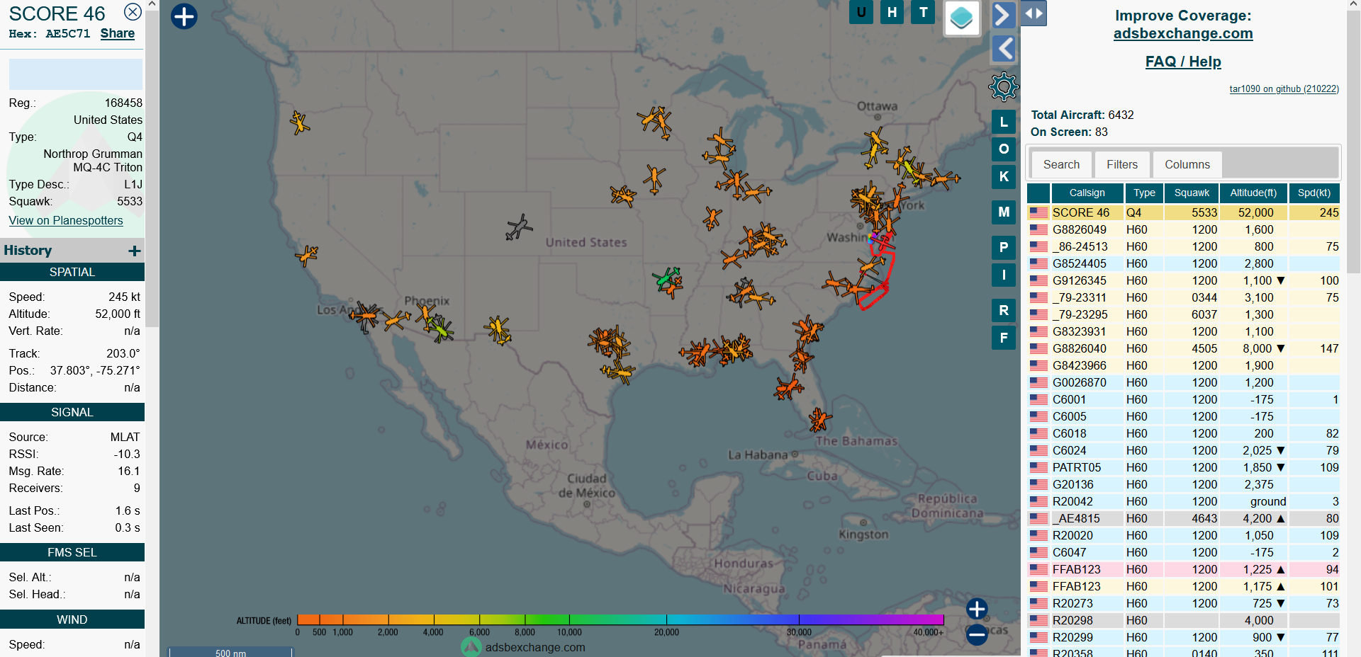Toggle the H map button
The height and width of the screenshot is (657, 1361).
click(892, 12)
